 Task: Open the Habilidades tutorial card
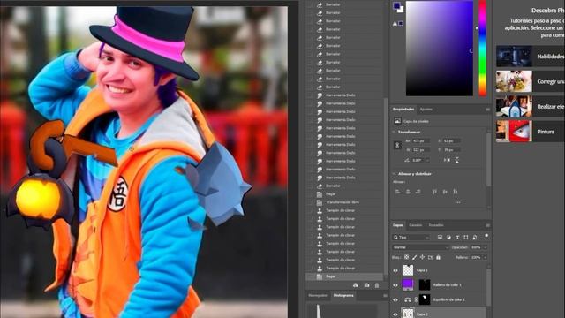[x=530, y=57]
